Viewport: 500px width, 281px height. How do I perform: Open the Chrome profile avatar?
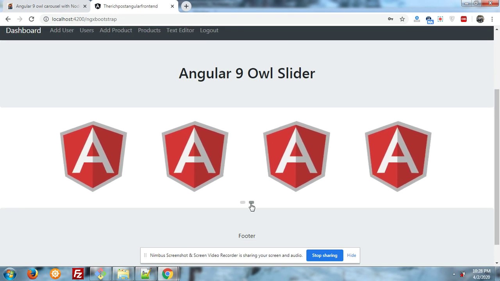[x=480, y=19]
